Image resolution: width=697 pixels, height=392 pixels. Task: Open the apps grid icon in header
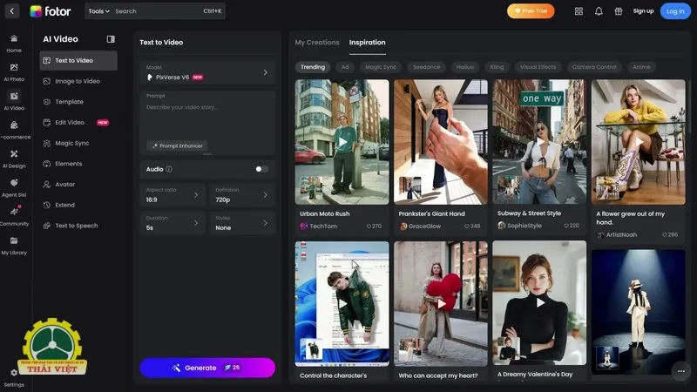point(579,11)
